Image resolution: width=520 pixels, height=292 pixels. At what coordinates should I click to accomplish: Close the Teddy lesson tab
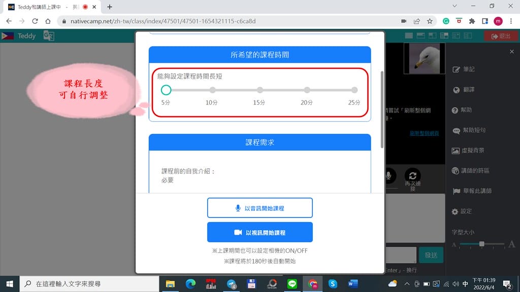tap(94, 7)
